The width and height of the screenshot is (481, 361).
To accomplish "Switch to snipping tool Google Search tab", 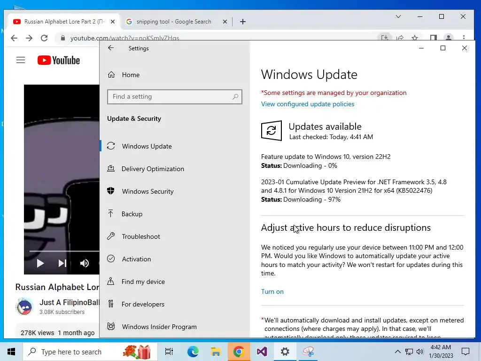I will [x=174, y=22].
